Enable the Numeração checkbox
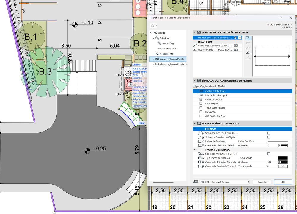297x214 pixels. tap(201, 104)
